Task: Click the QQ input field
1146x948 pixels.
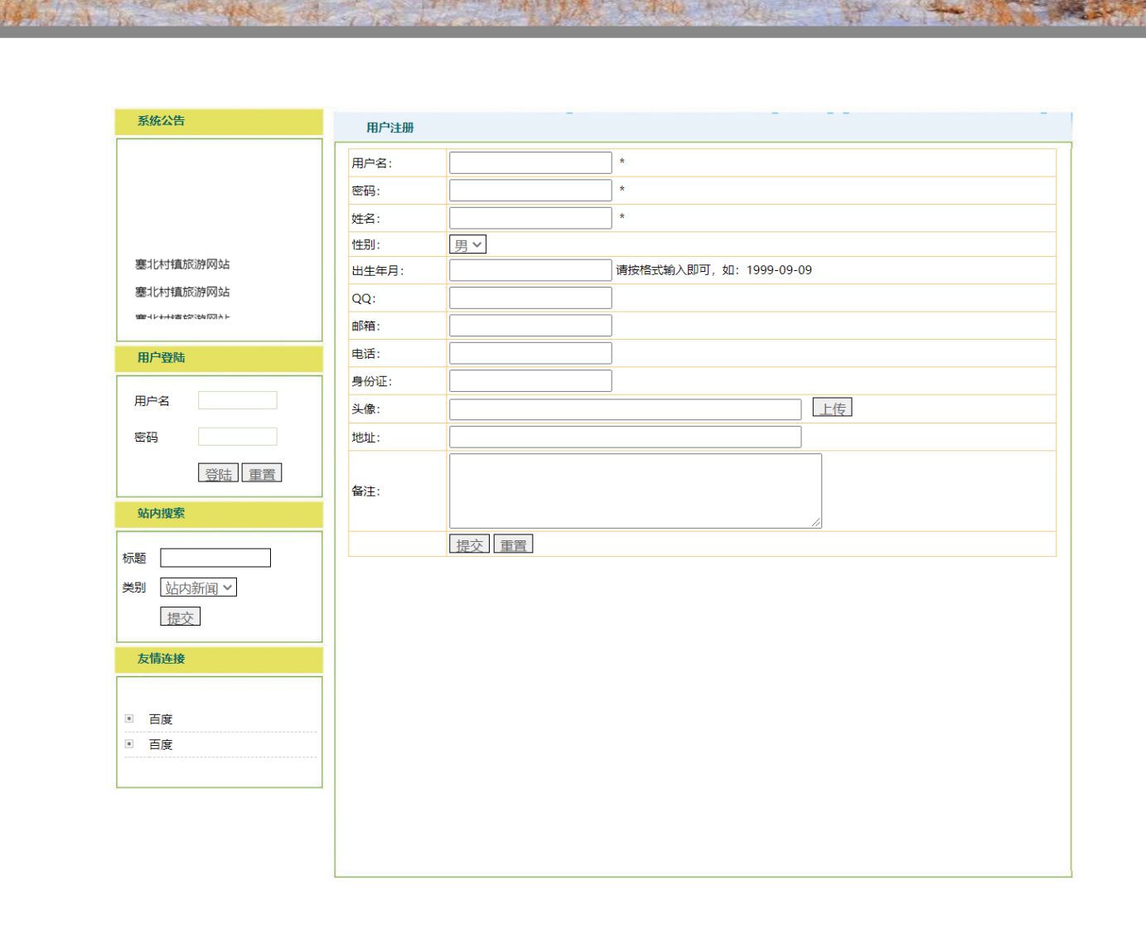Action: pyautogui.click(x=530, y=297)
